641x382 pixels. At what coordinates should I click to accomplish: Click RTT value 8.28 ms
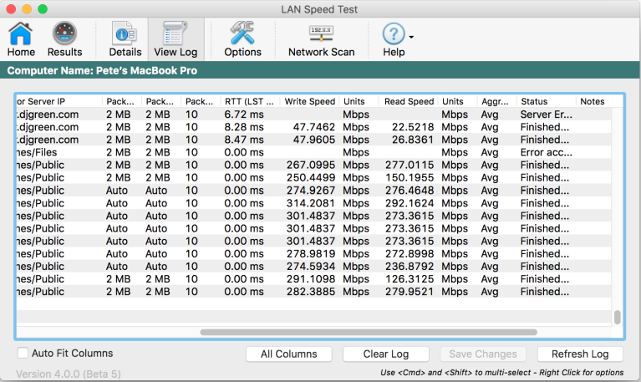pos(244,127)
